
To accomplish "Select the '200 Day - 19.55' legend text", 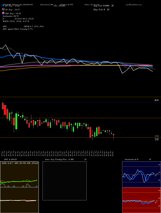I will [13, 13].
